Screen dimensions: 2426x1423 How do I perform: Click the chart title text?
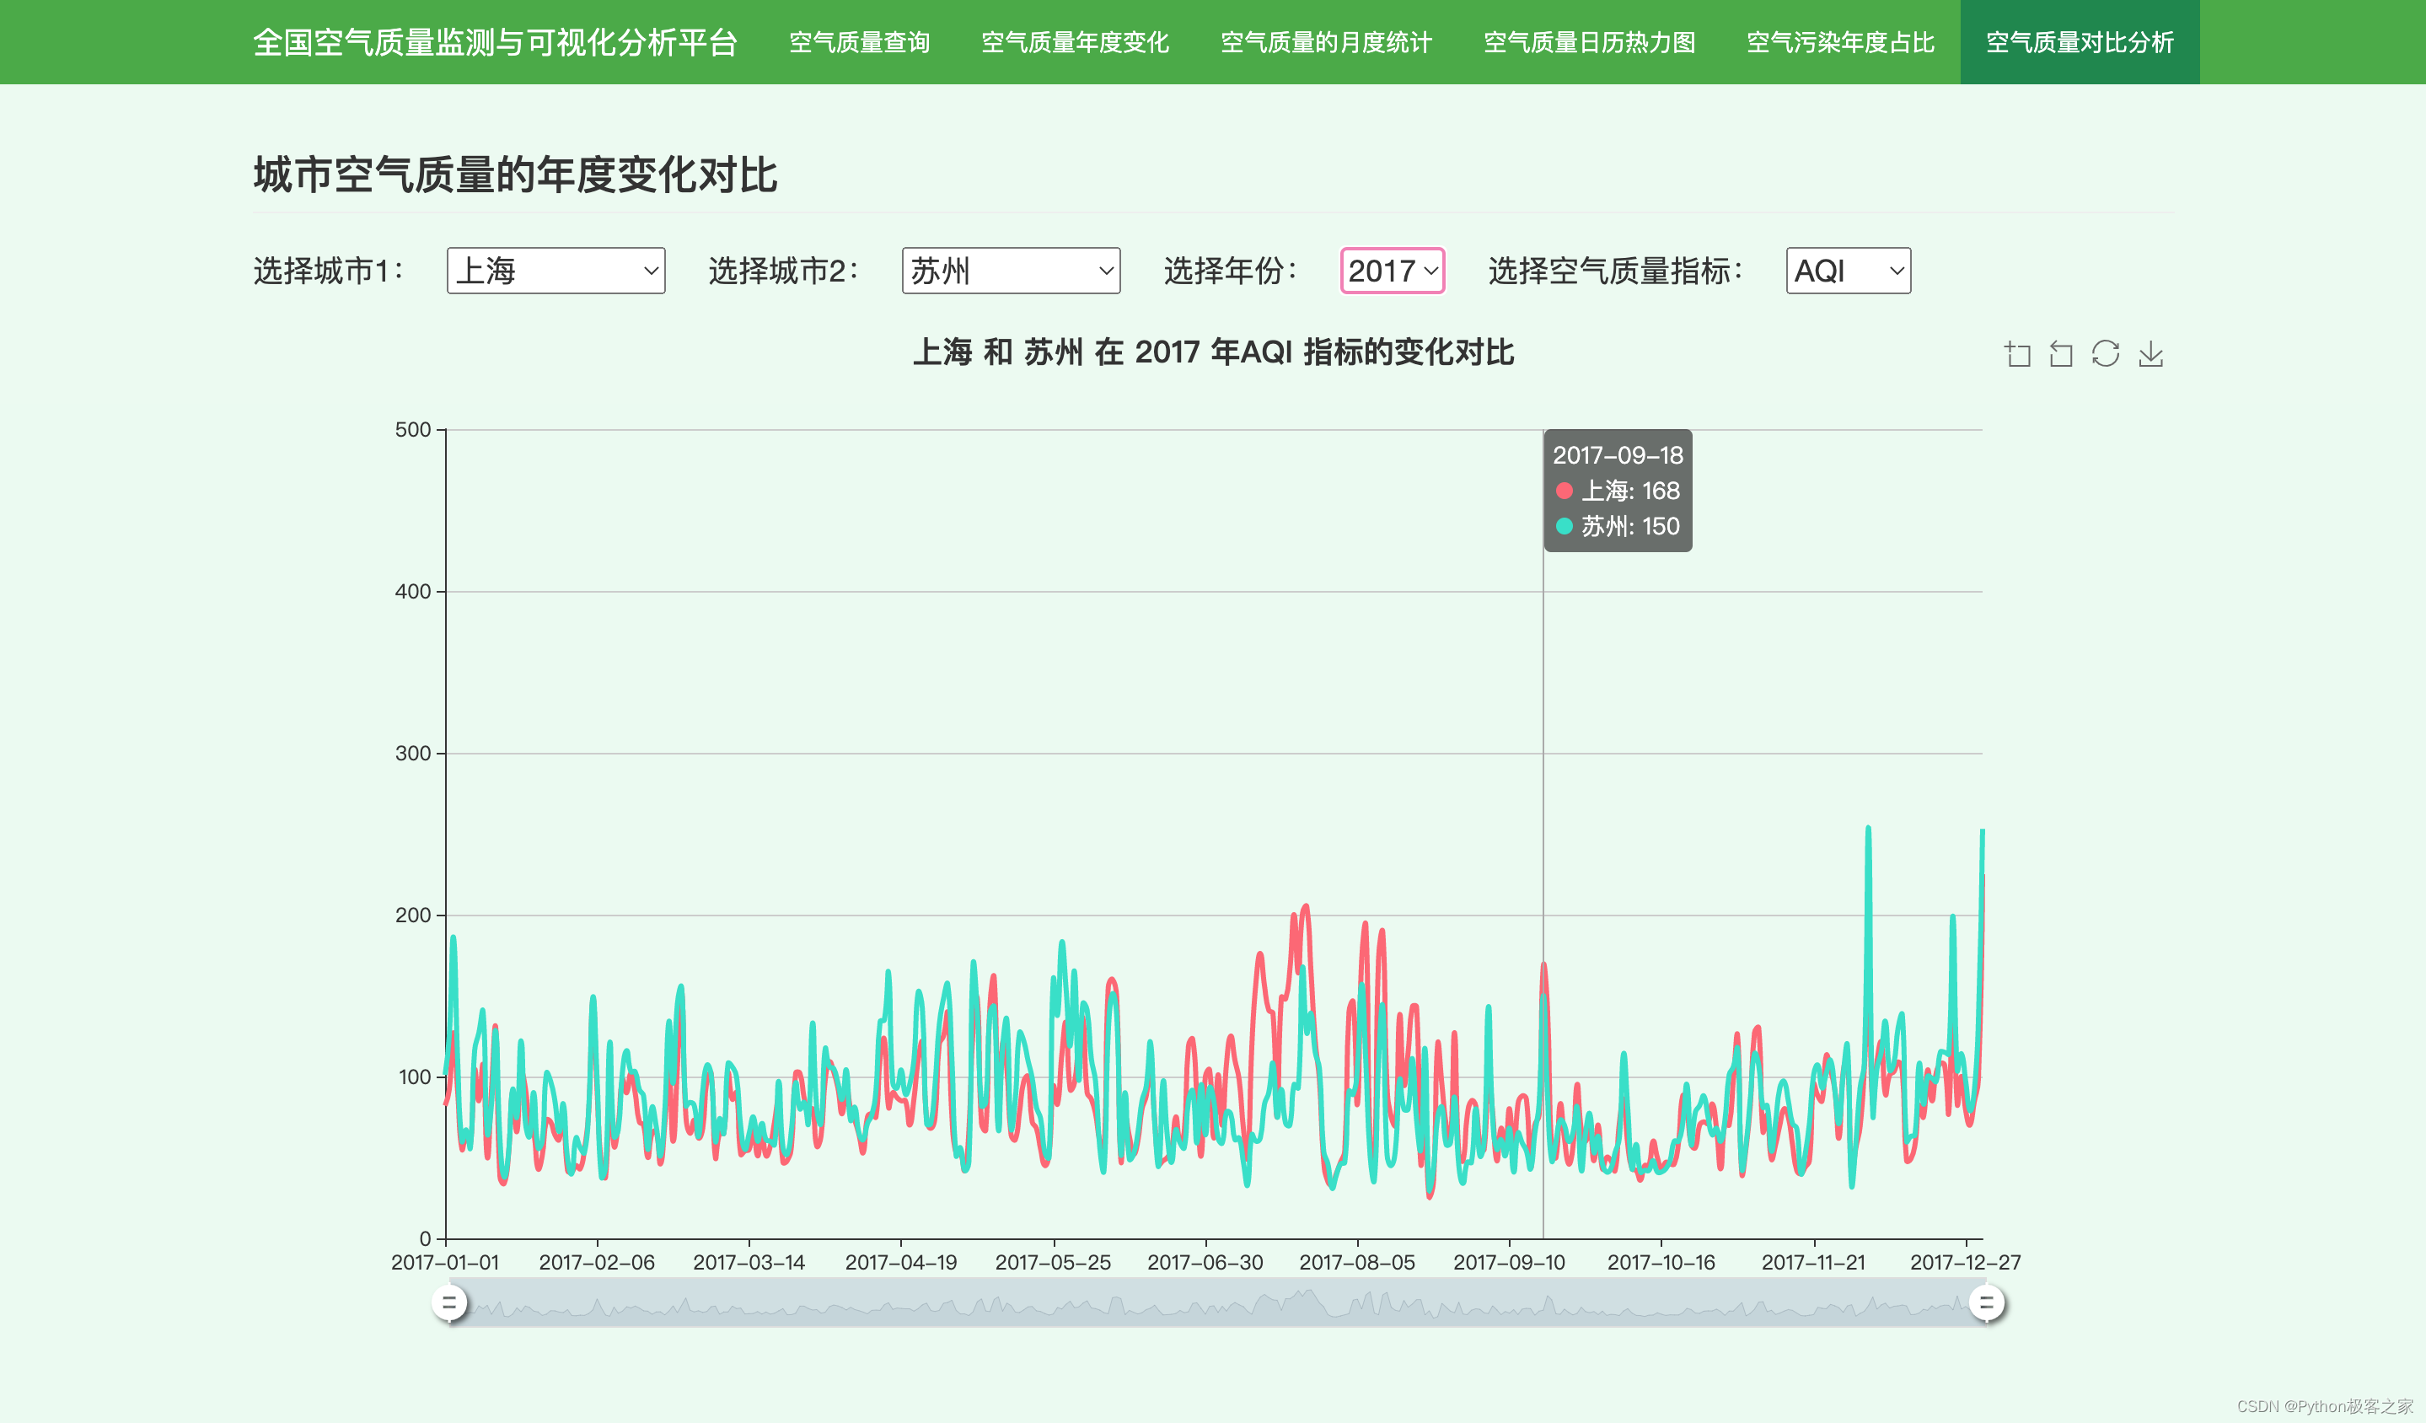tap(1213, 352)
